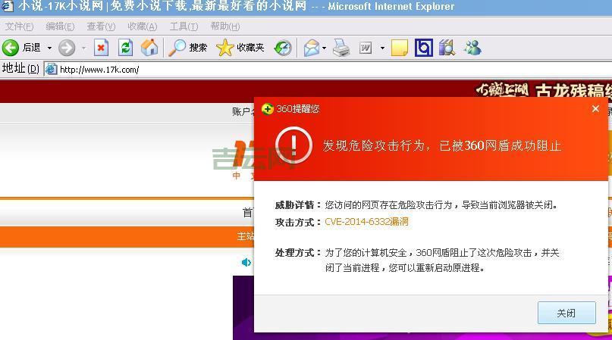Open the Forward history dropdown arrow
This screenshot has height=340, width=612.
[83, 48]
